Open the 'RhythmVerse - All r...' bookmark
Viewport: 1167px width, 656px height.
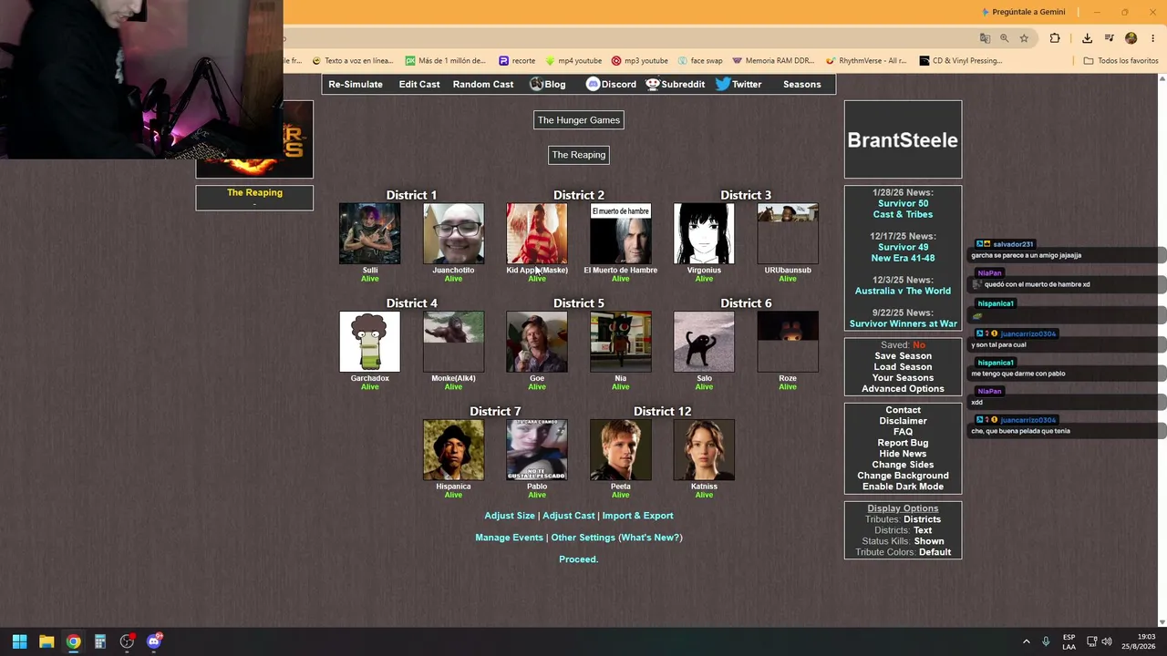[x=866, y=61]
